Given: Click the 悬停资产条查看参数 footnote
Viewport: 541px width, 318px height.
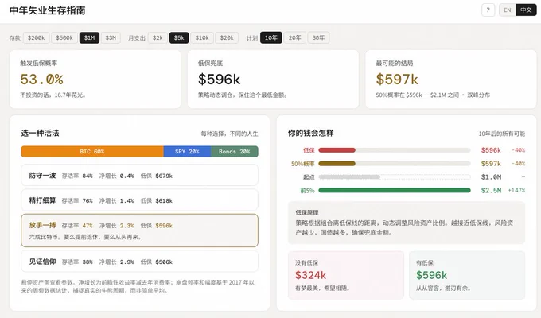Looking at the screenshot, I should click(138, 286).
